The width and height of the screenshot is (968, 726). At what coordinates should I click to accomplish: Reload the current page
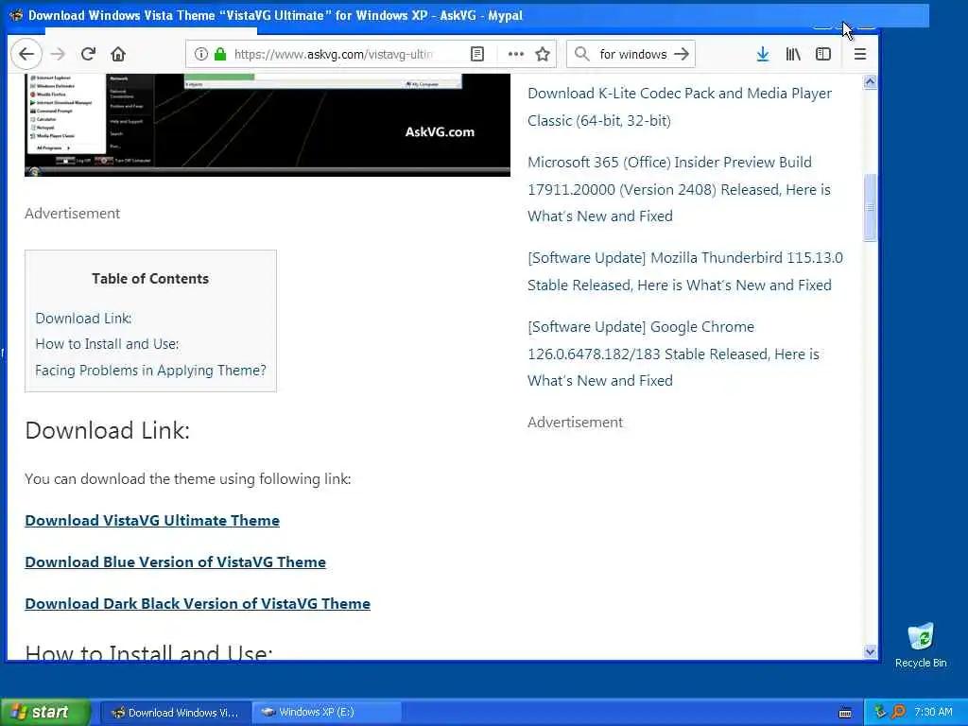[88, 54]
